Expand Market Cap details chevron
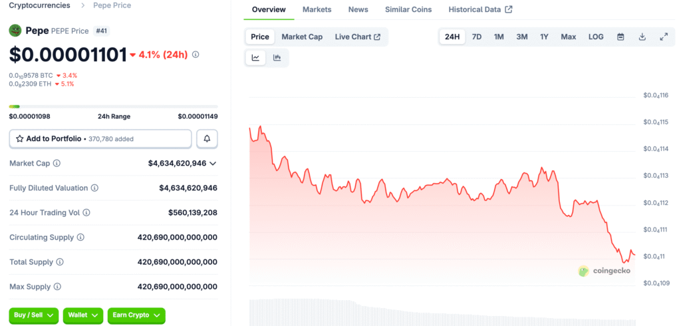Screen dimensions: 681x326 click(x=213, y=164)
